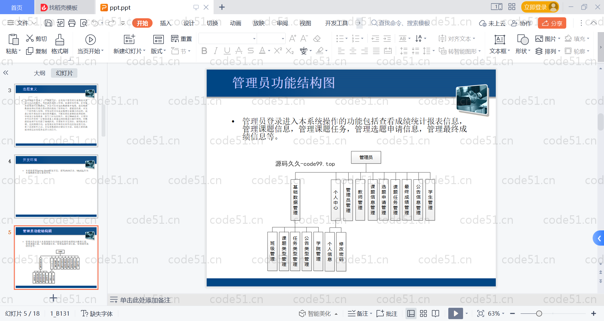Screen dimensions: 604x321
Task: Expand the bullet list dropdown arrow
Action: (346, 39)
